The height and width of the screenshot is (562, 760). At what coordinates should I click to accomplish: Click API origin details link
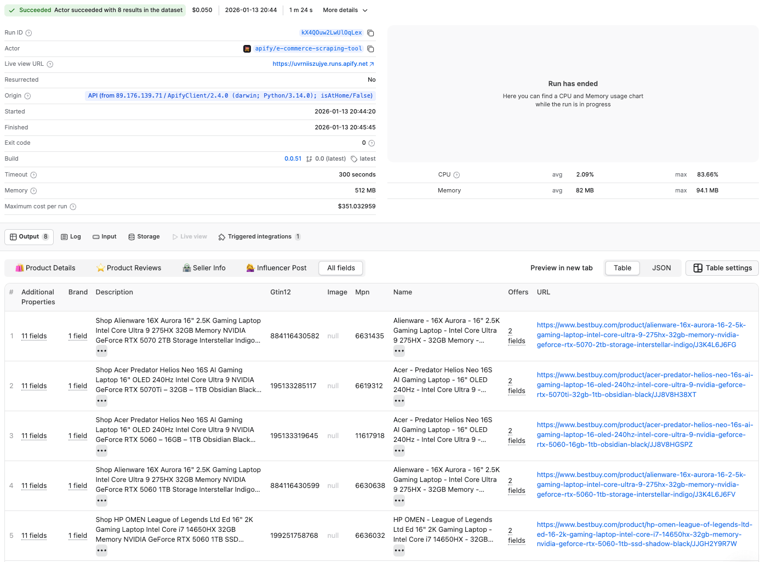pos(230,96)
